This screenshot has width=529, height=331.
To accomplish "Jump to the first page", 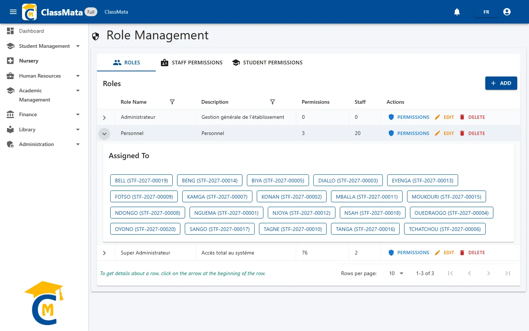I will pyautogui.click(x=450, y=273).
